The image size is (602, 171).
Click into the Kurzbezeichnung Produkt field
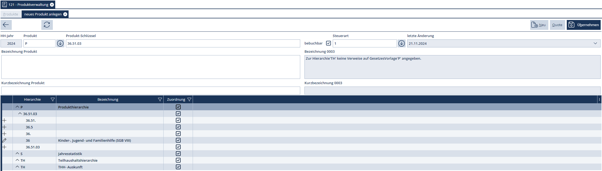click(150, 91)
